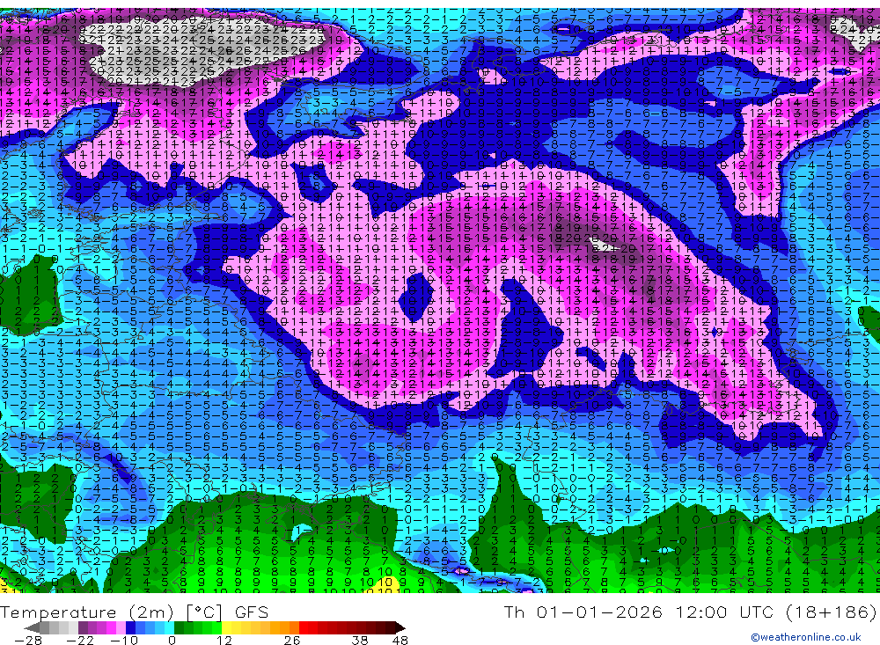The height and width of the screenshot is (645, 880).
Task: Click the '26' legend value
Action: [x=292, y=640]
